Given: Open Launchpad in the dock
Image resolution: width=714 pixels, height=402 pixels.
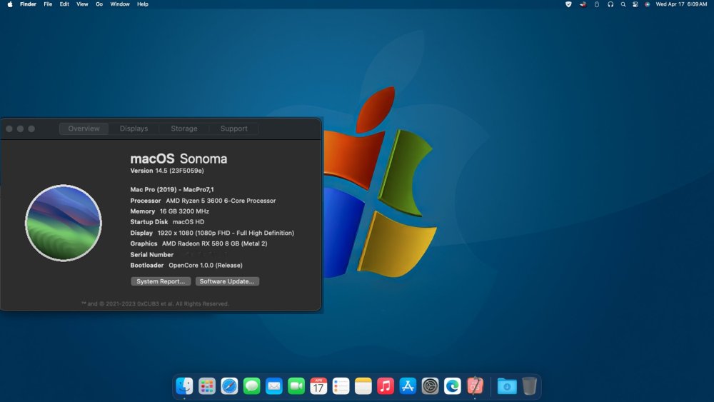Looking at the screenshot, I should coord(207,386).
